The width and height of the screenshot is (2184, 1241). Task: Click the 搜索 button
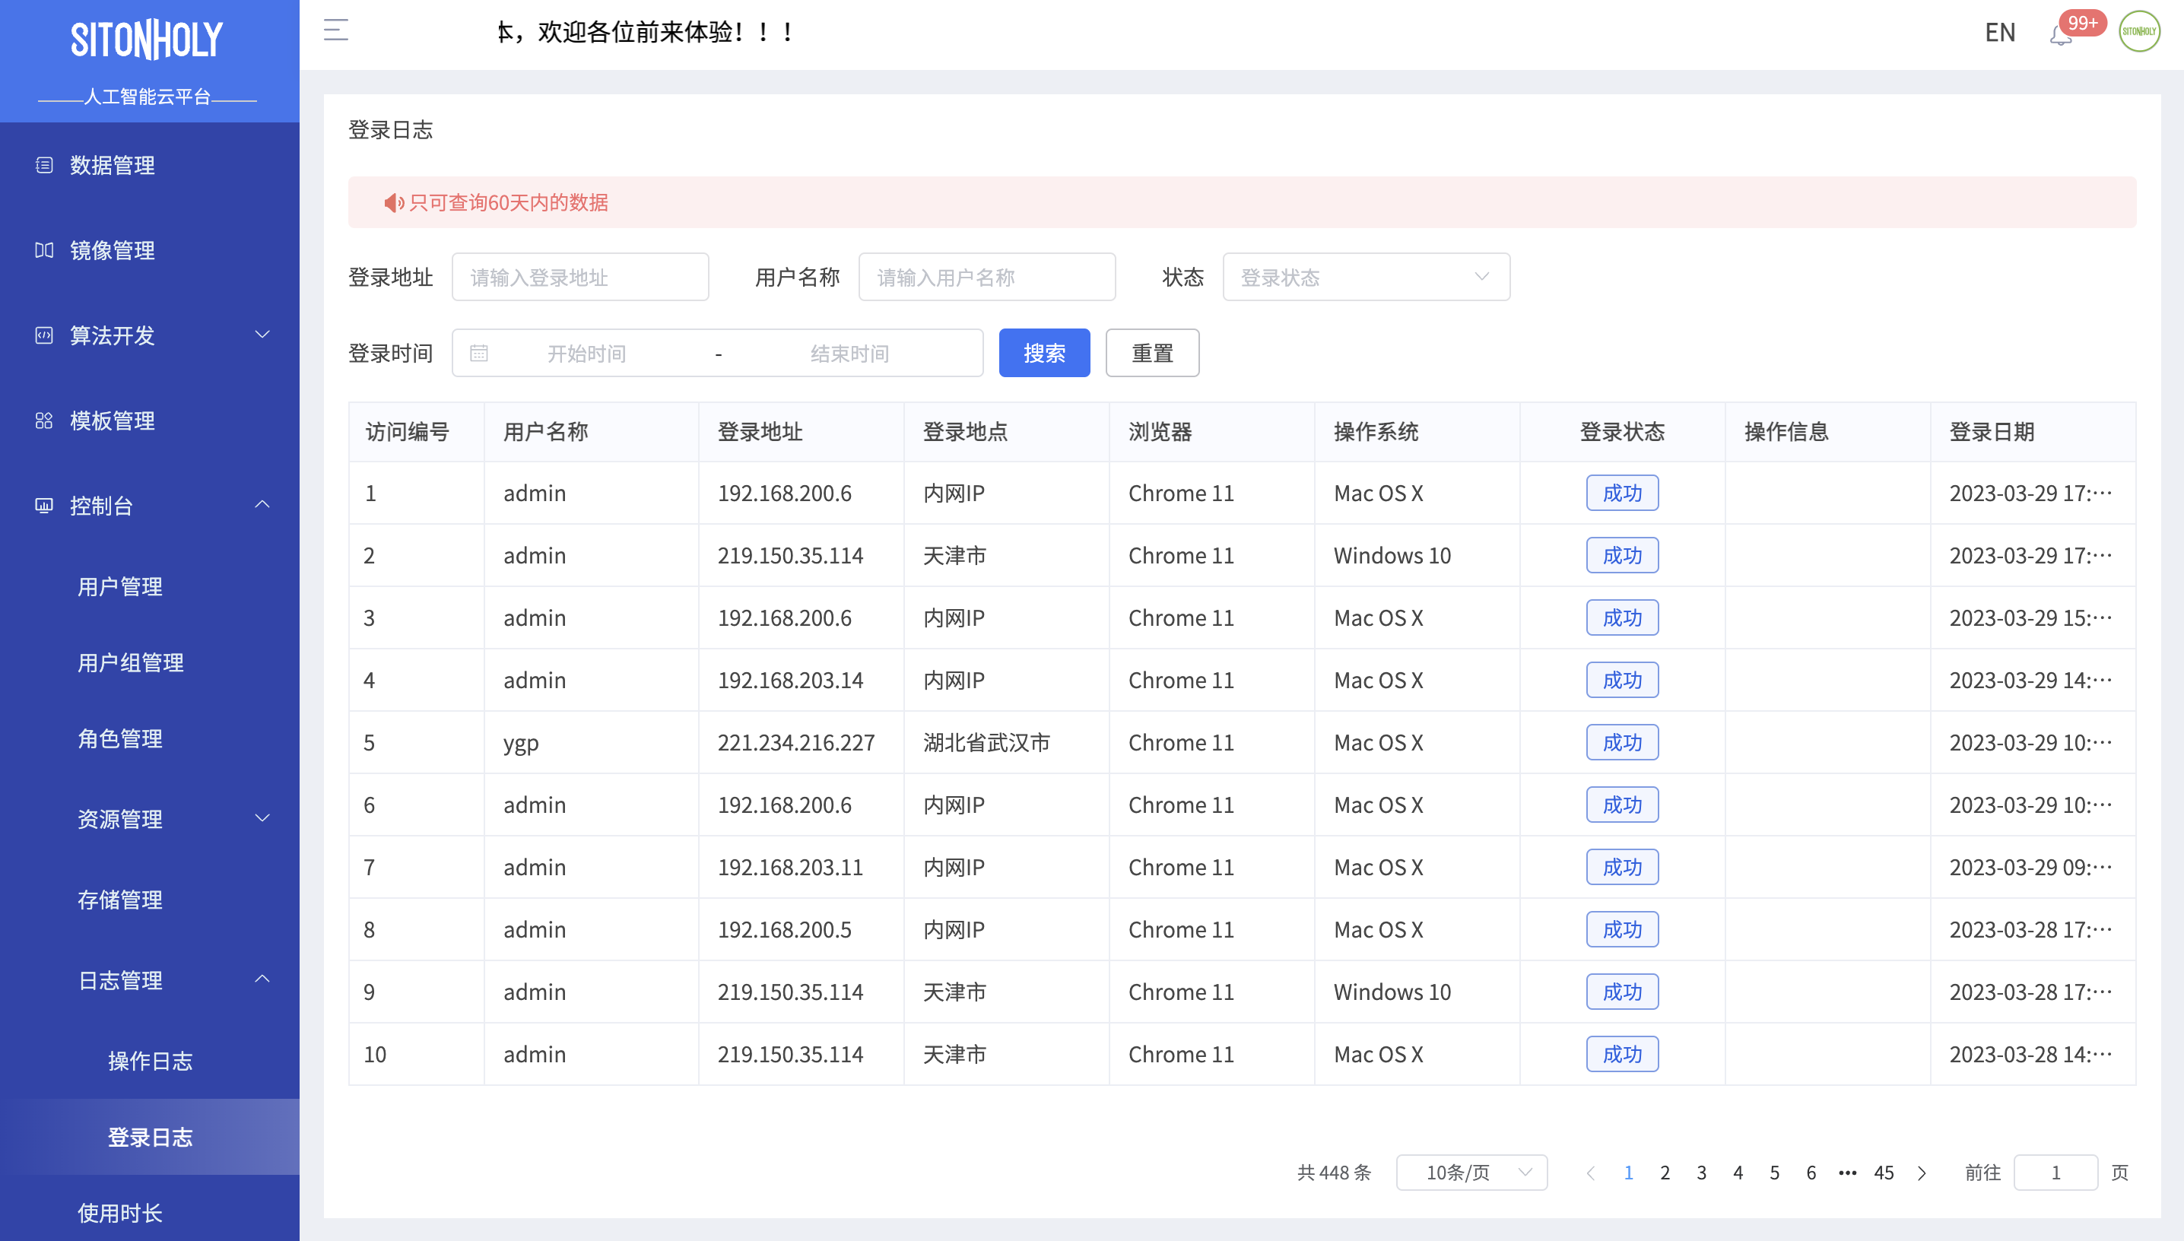click(1045, 353)
